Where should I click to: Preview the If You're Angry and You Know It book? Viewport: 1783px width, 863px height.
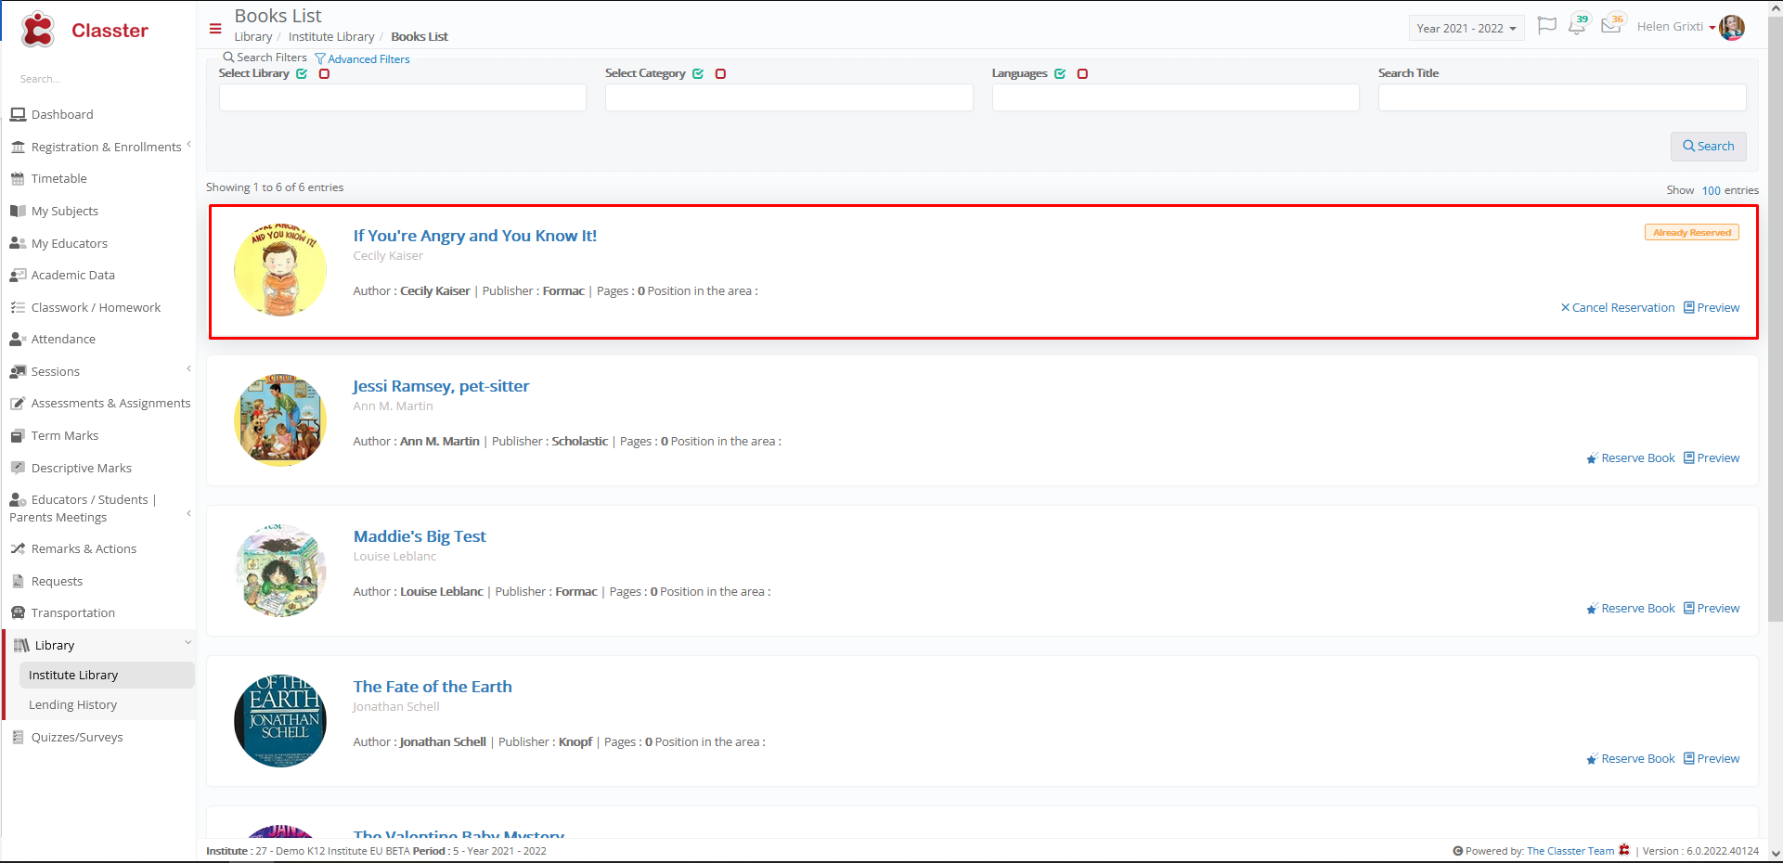1712,308
